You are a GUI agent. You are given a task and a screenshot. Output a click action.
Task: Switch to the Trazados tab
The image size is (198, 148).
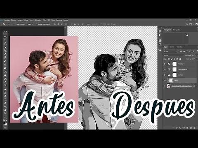point(179,47)
